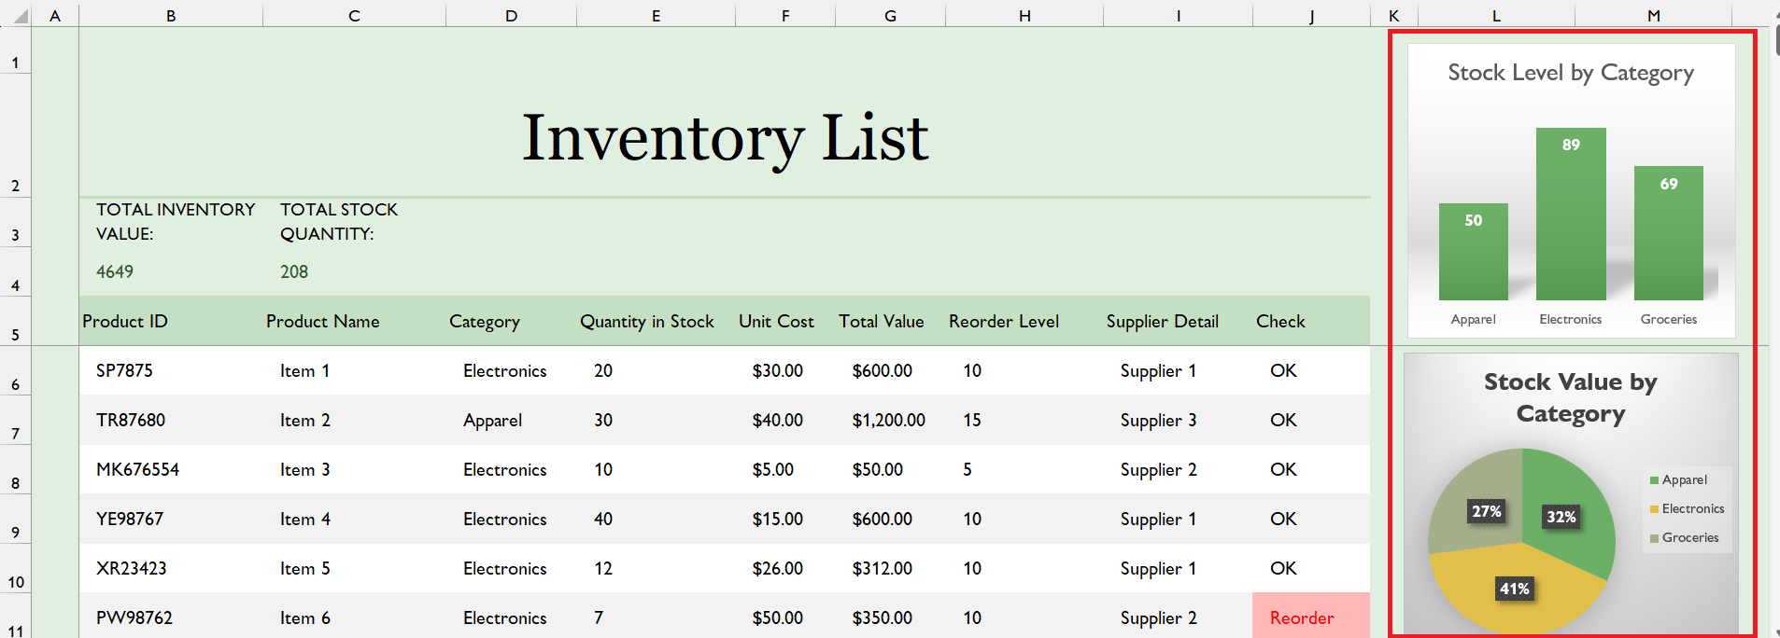Image resolution: width=1780 pixels, height=638 pixels.
Task: Select column L header
Action: [1496, 16]
